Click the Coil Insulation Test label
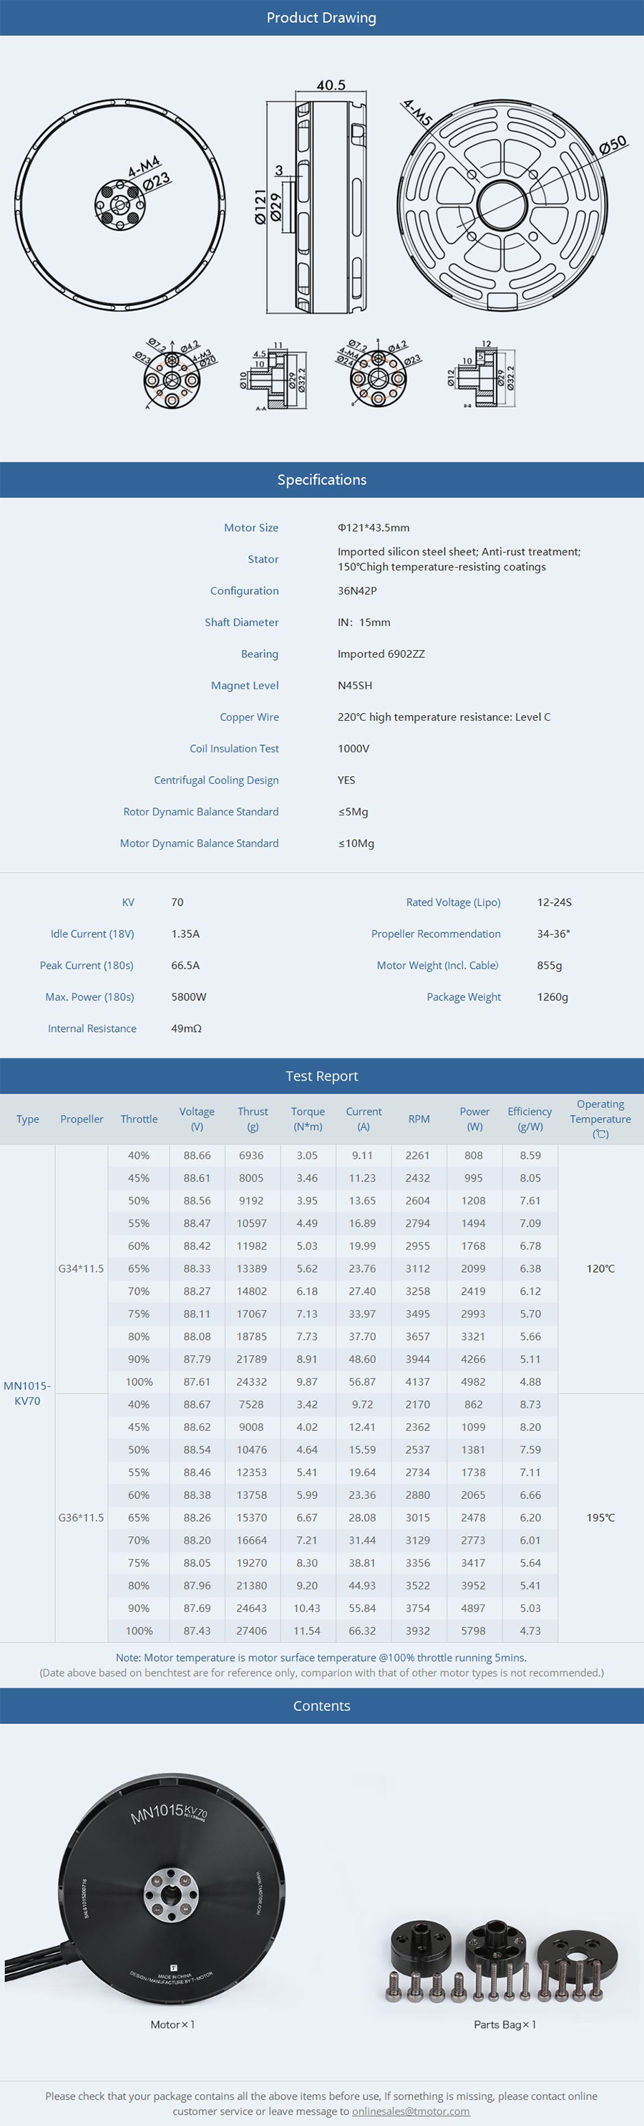 234,749
